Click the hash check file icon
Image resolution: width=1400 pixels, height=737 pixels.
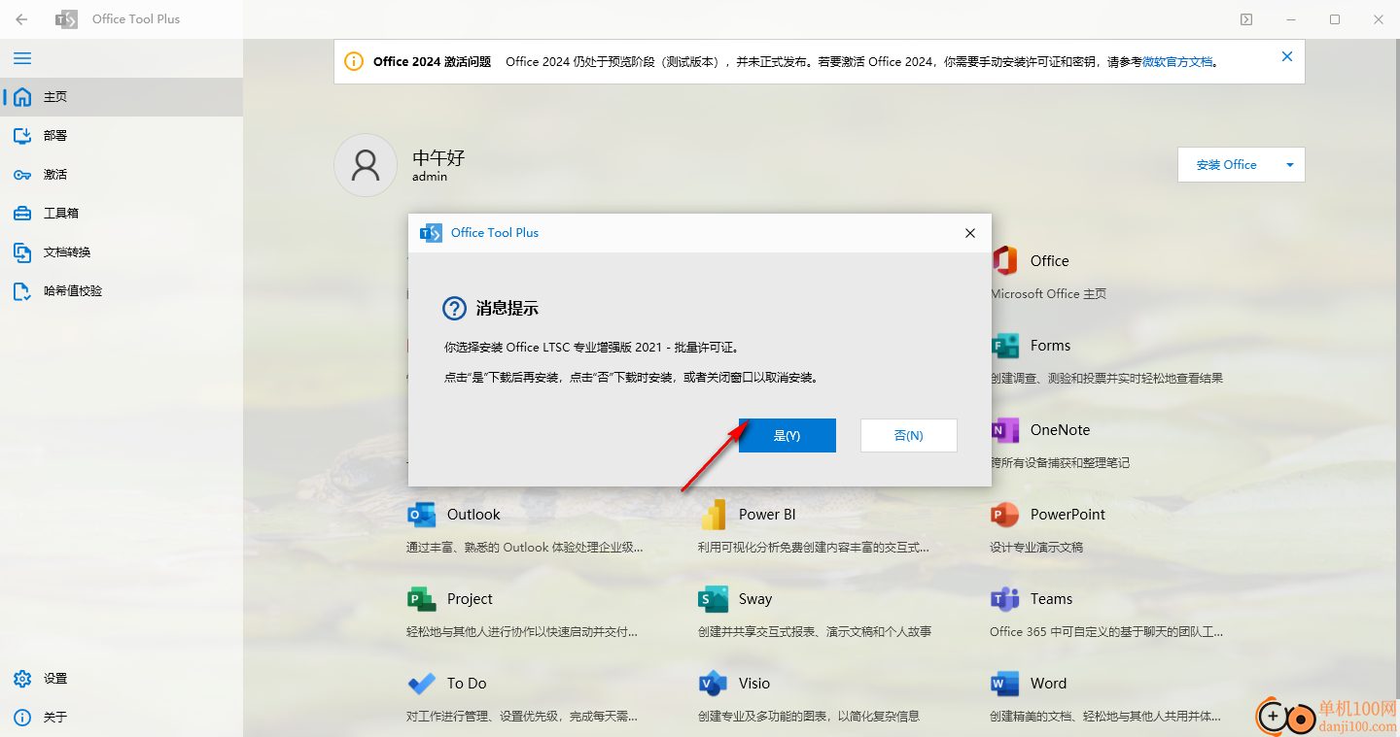(x=22, y=291)
